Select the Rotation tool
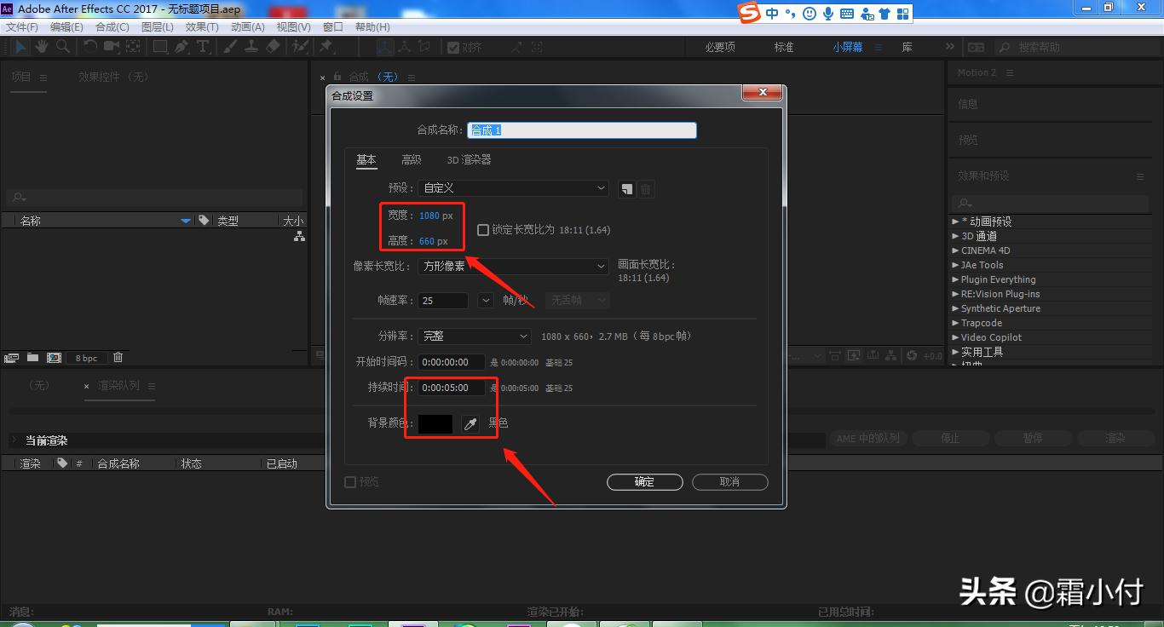 pos(89,47)
